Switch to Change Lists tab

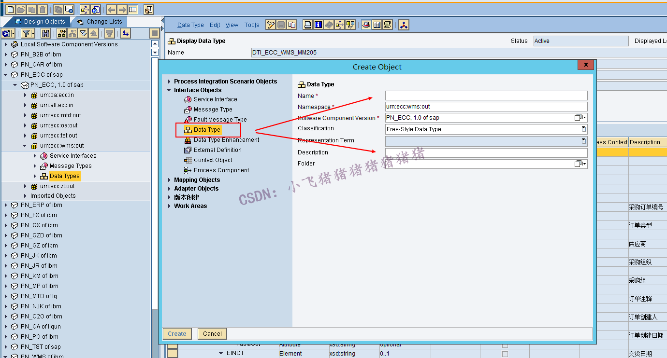pyautogui.click(x=100, y=22)
